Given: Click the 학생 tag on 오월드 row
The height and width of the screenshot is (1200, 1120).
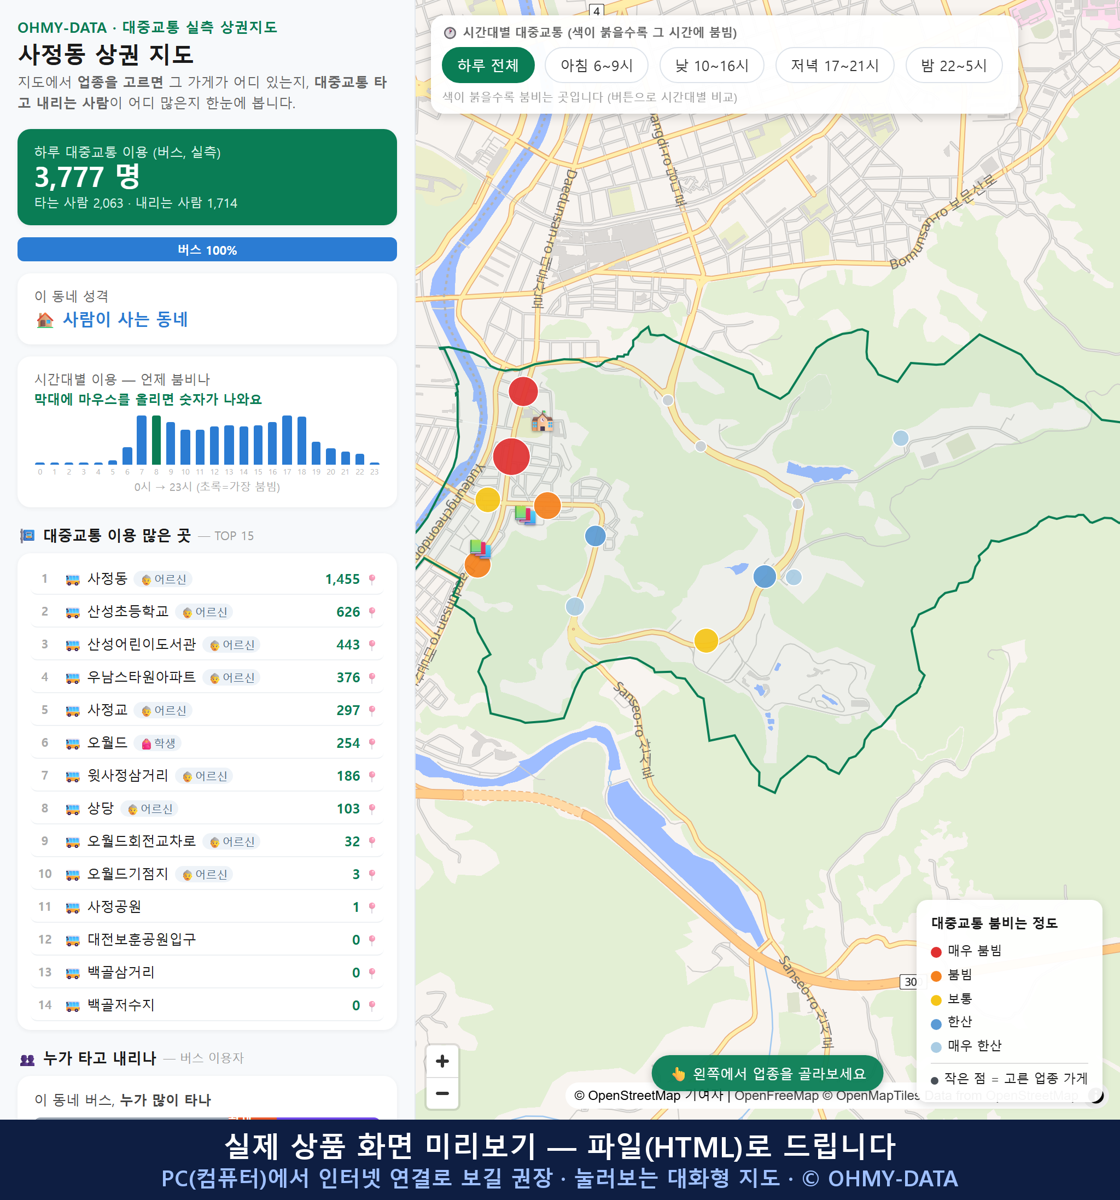Looking at the screenshot, I should pyautogui.click(x=157, y=743).
